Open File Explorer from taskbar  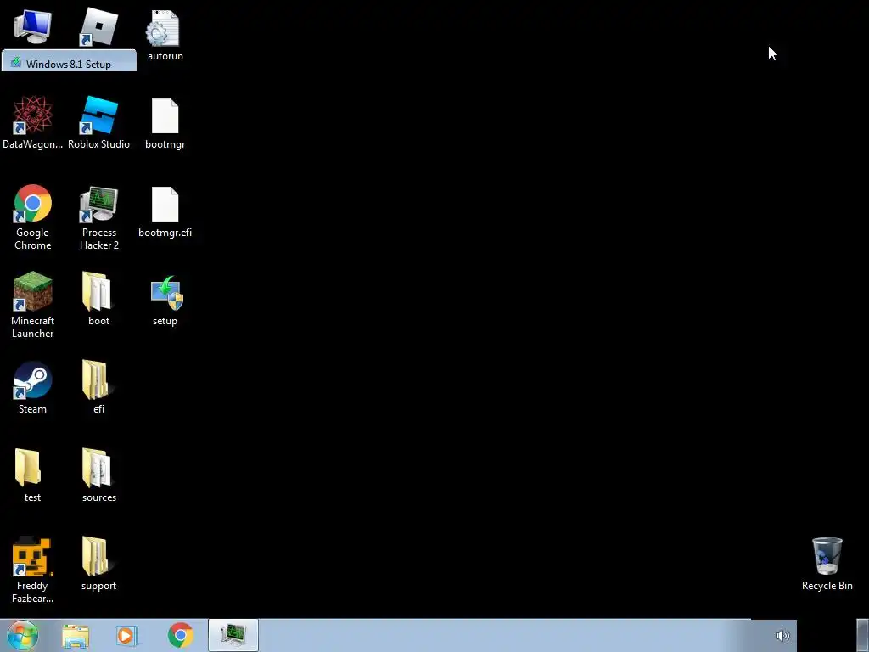pyautogui.click(x=76, y=636)
